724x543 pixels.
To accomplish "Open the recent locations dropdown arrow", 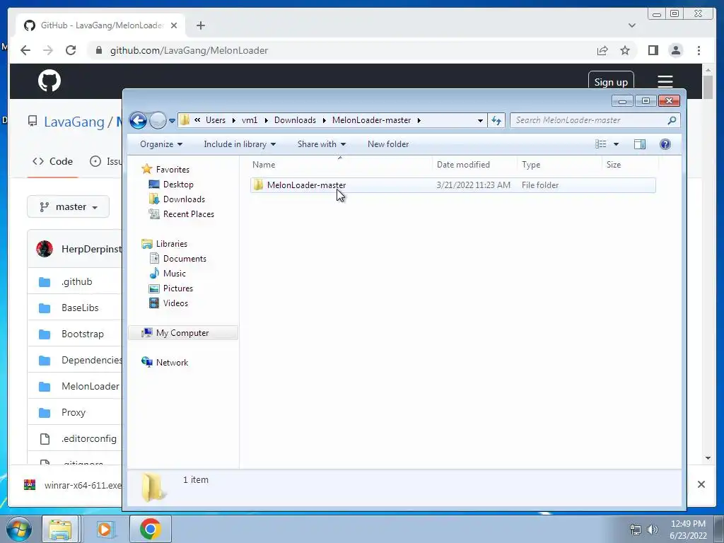I will point(172,120).
